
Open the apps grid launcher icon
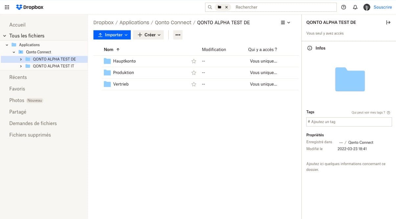coord(7,7)
